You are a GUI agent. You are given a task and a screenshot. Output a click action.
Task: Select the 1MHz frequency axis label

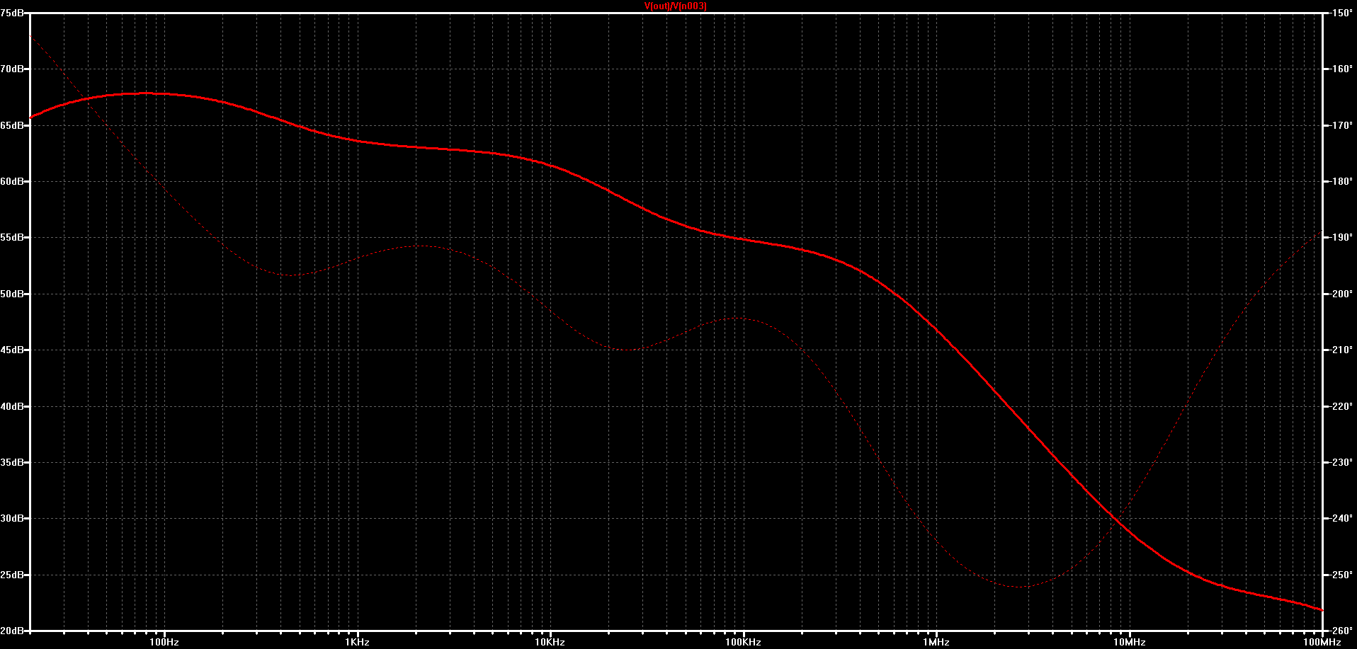tap(936, 642)
